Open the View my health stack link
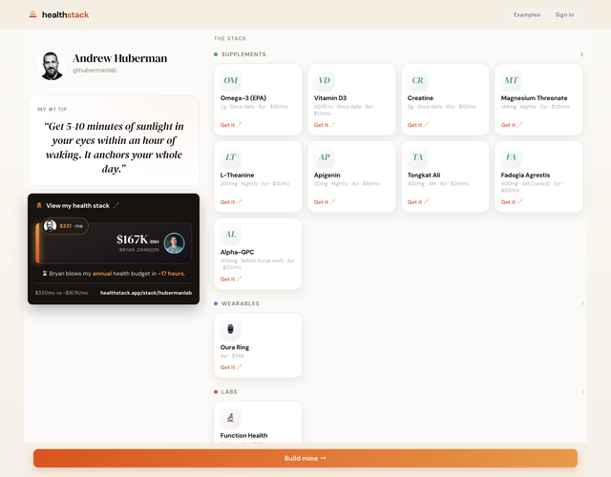This screenshot has height=477, width=611. (x=77, y=206)
